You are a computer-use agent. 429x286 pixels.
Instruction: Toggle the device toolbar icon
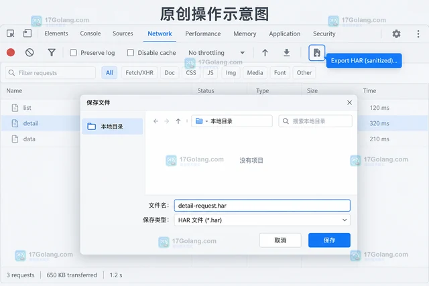tap(27, 33)
